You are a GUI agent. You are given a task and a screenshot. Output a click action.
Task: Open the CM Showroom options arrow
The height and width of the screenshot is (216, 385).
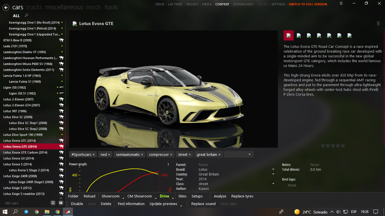tap(156, 198)
